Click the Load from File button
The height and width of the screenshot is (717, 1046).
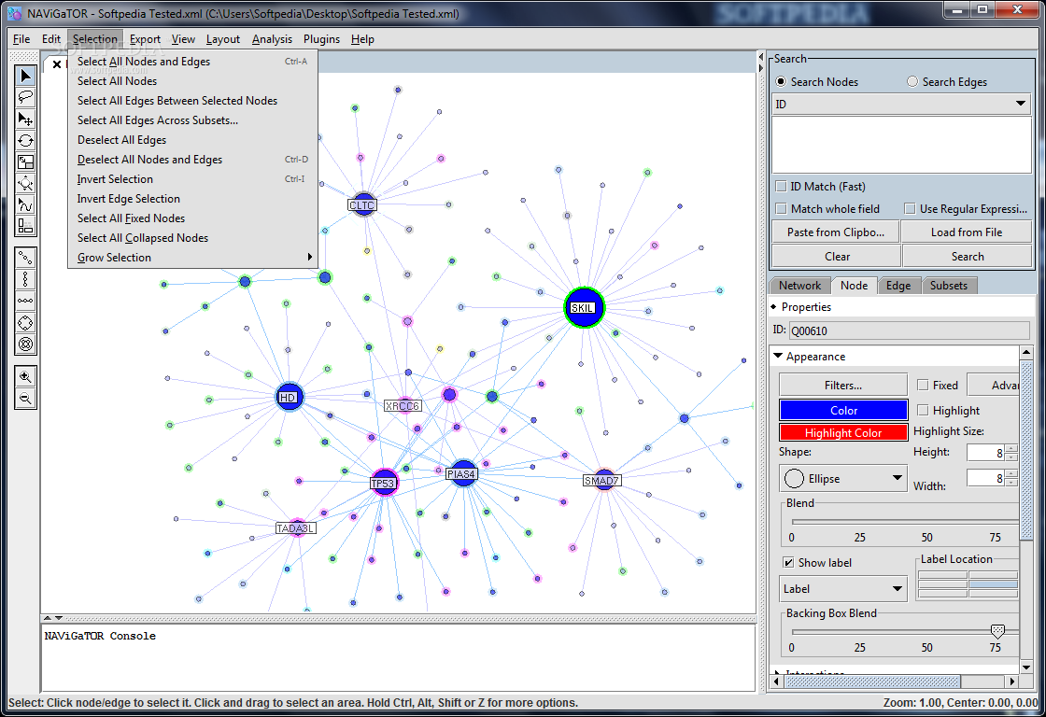[967, 232]
